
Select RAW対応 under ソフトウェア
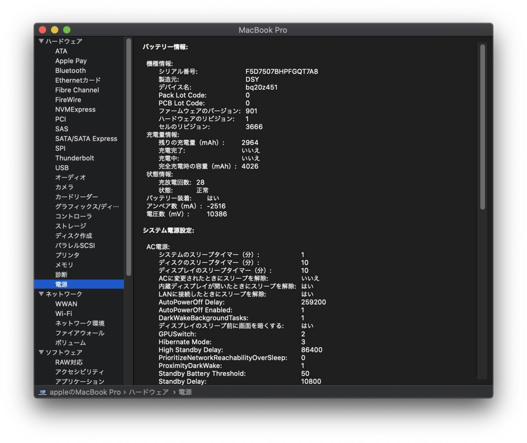click(x=69, y=362)
